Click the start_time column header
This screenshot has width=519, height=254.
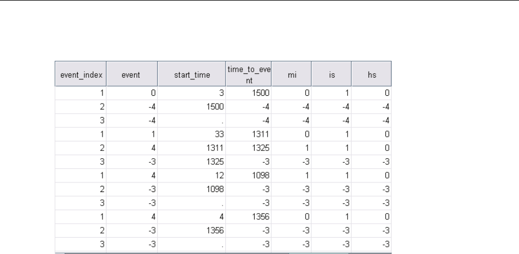[x=191, y=73]
